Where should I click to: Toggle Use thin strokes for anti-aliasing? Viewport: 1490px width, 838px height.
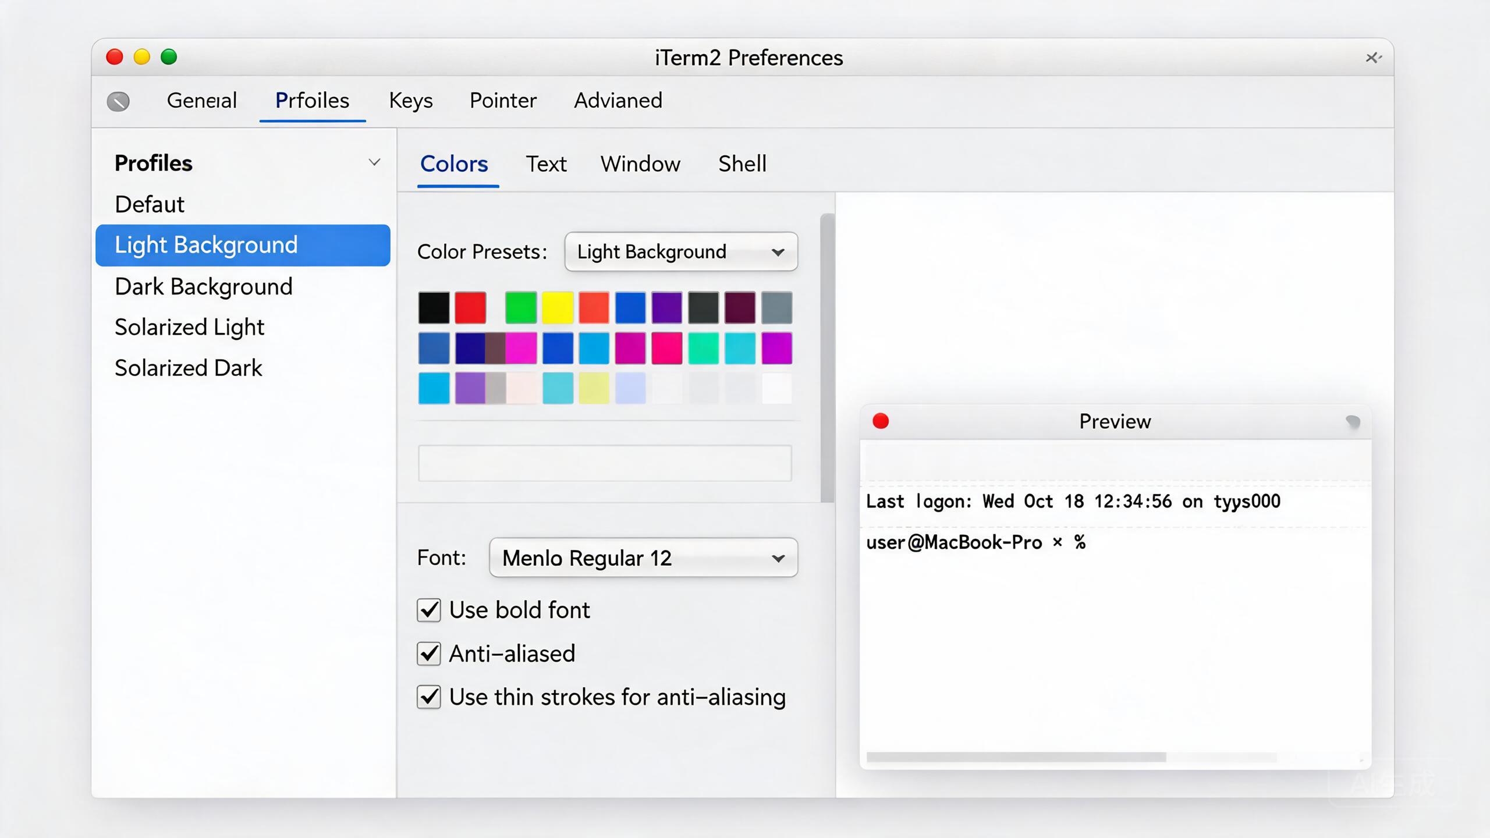pos(429,697)
